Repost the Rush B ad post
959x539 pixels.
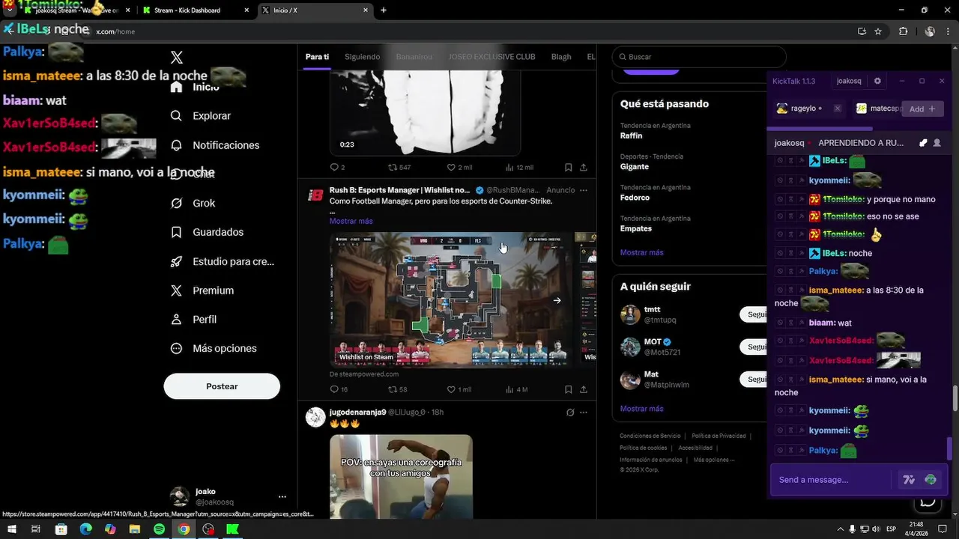(x=397, y=389)
